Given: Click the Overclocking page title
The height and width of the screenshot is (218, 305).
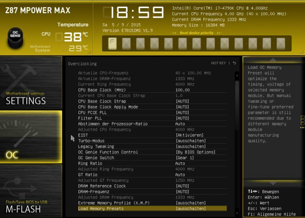Looking at the screenshot, I should (82, 64).
